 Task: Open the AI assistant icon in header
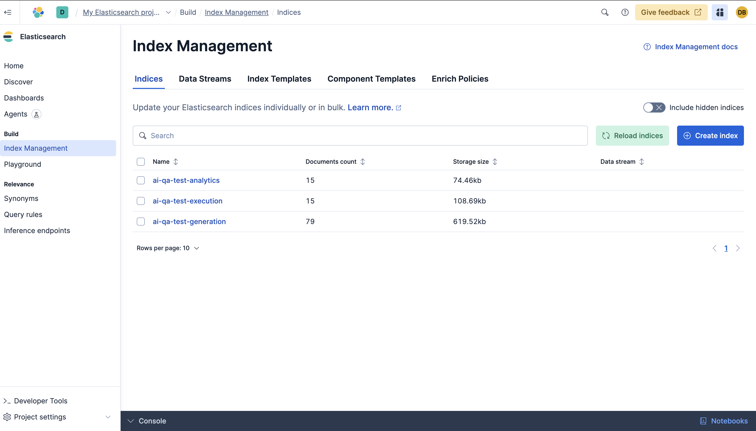[x=720, y=12]
